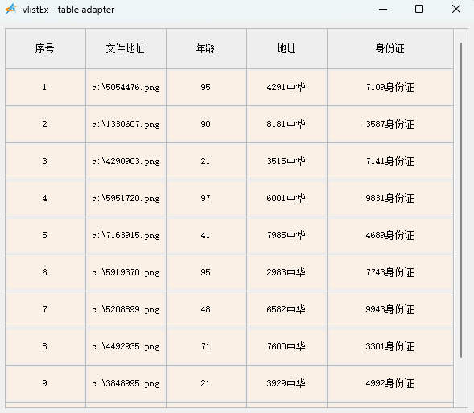Click the vlistEx app icon in title bar
The width and height of the screenshot is (474, 413).
pos(11,9)
